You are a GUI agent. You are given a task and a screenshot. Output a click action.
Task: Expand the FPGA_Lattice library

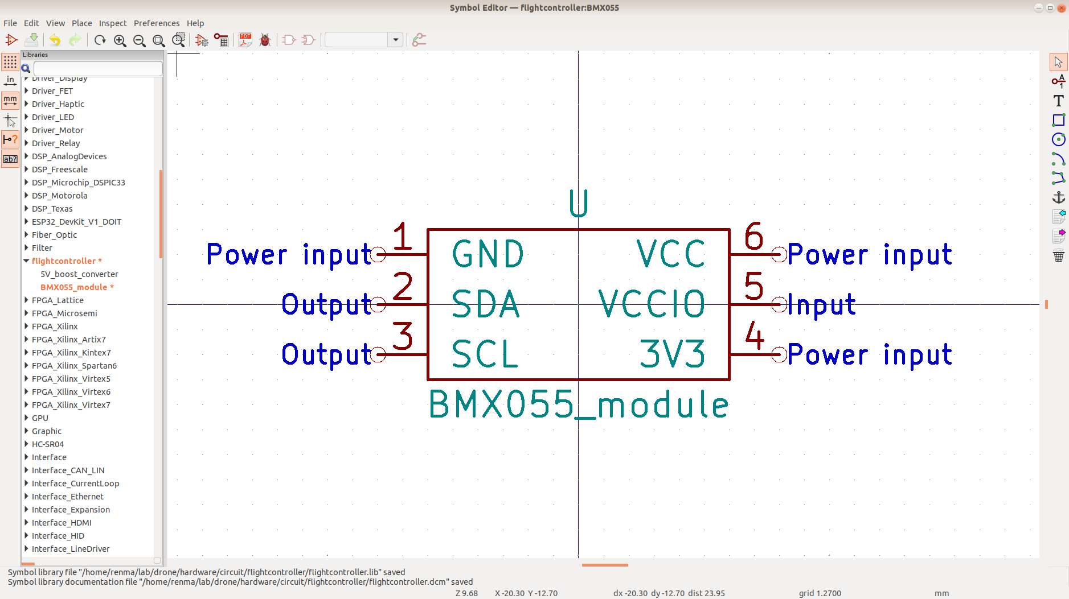tap(26, 300)
